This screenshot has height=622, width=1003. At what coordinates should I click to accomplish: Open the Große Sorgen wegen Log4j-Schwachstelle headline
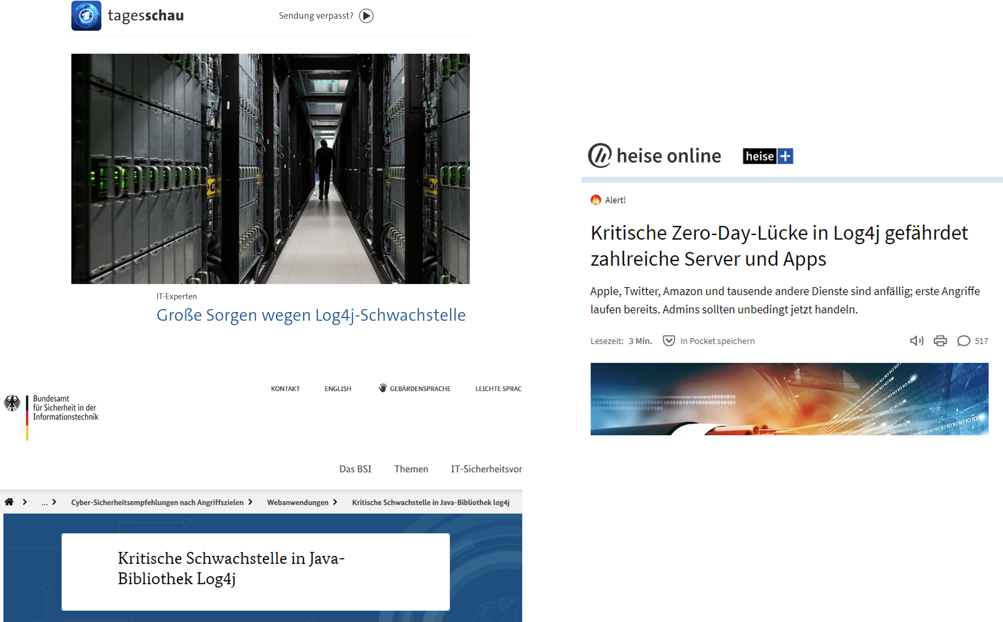click(x=311, y=315)
